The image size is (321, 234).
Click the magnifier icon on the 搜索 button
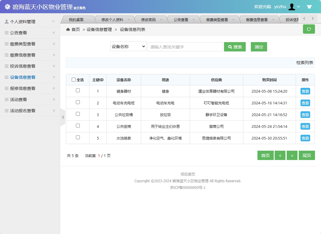point(230,47)
